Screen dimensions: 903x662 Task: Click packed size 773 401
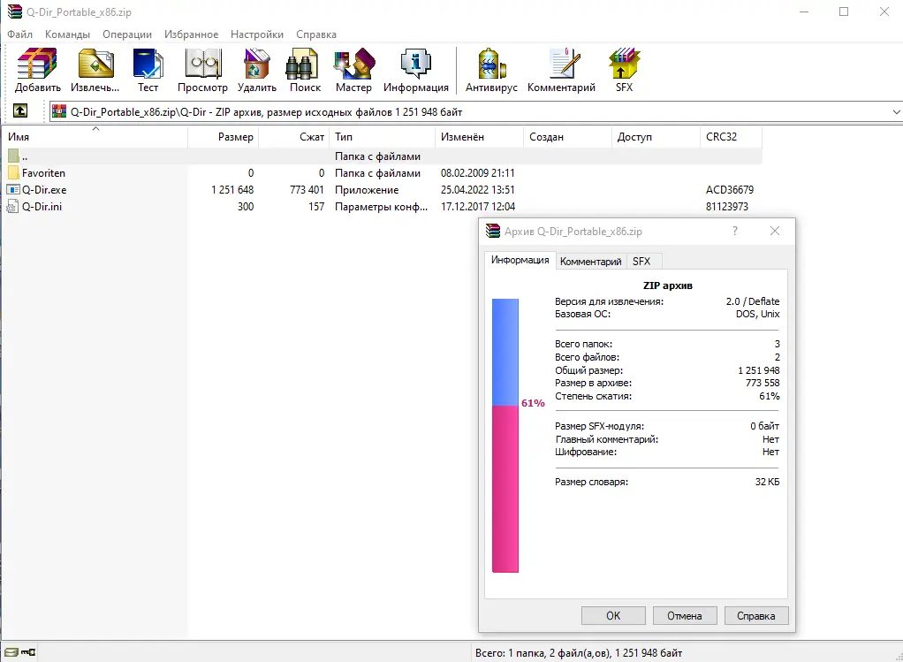pos(307,189)
